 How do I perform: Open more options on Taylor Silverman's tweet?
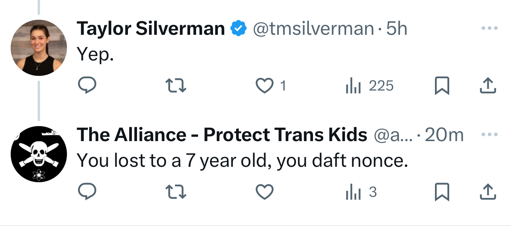click(x=489, y=28)
